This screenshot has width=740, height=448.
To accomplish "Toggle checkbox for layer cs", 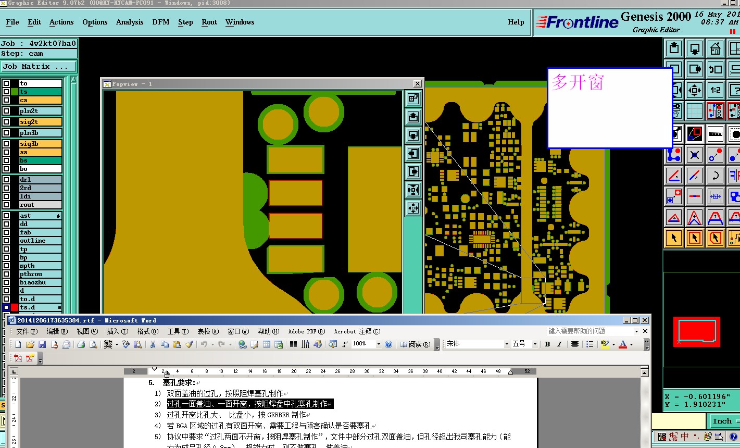I will (6, 100).
